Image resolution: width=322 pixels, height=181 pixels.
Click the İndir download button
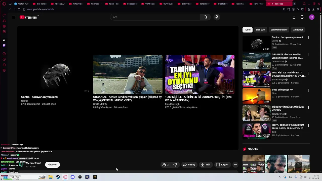206,165
